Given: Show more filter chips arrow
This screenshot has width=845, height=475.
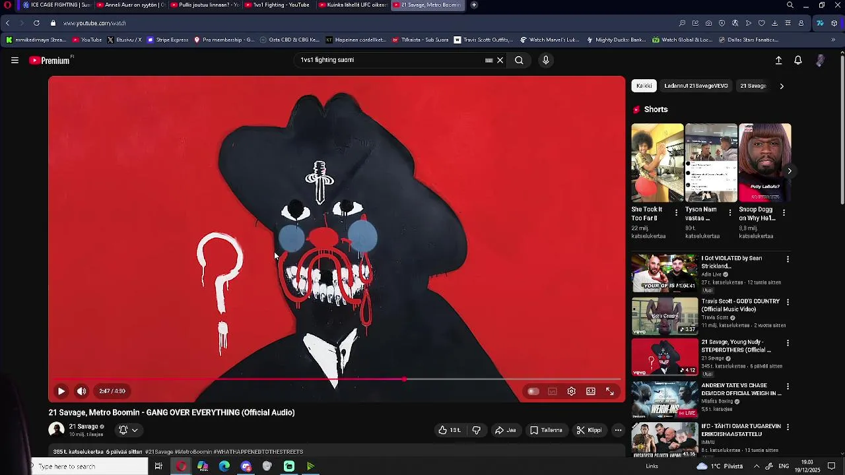Looking at the screenshot, I should [782, 86].
